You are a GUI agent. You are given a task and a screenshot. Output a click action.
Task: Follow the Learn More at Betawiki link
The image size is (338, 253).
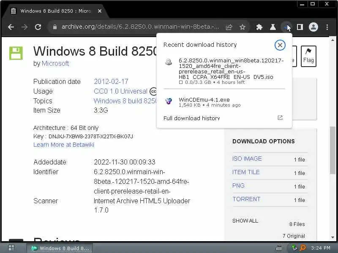pyautogui.click(x=64, y=145)
